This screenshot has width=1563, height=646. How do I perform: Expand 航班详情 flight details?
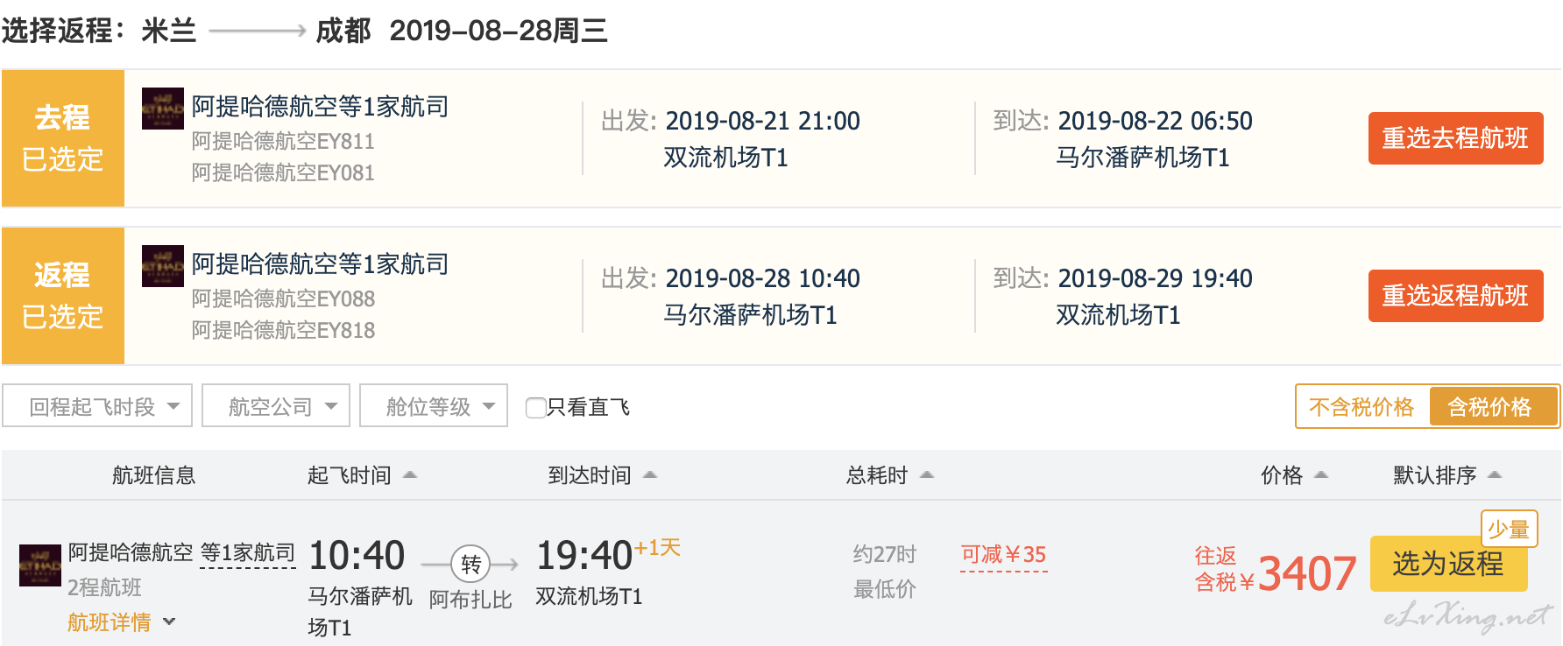122,622
